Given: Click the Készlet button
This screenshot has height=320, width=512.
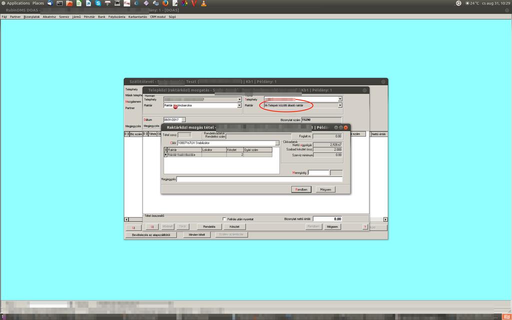Looking at the screenshot, I should click(x=234, y=226).
